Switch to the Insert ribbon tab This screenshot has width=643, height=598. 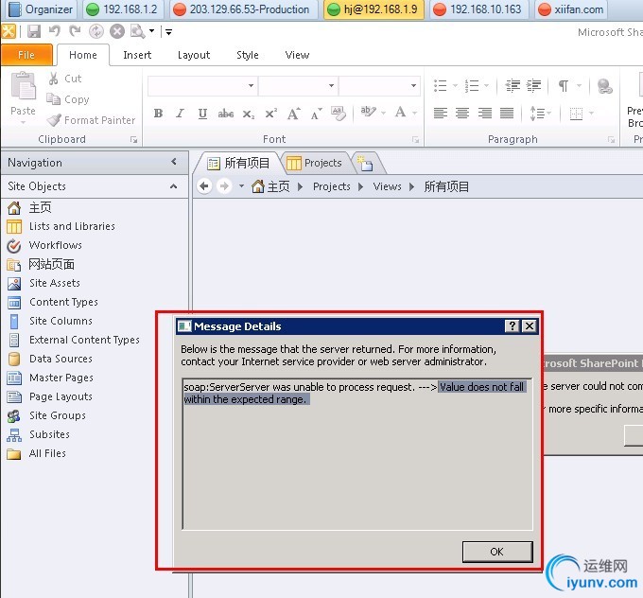(137, 55)
